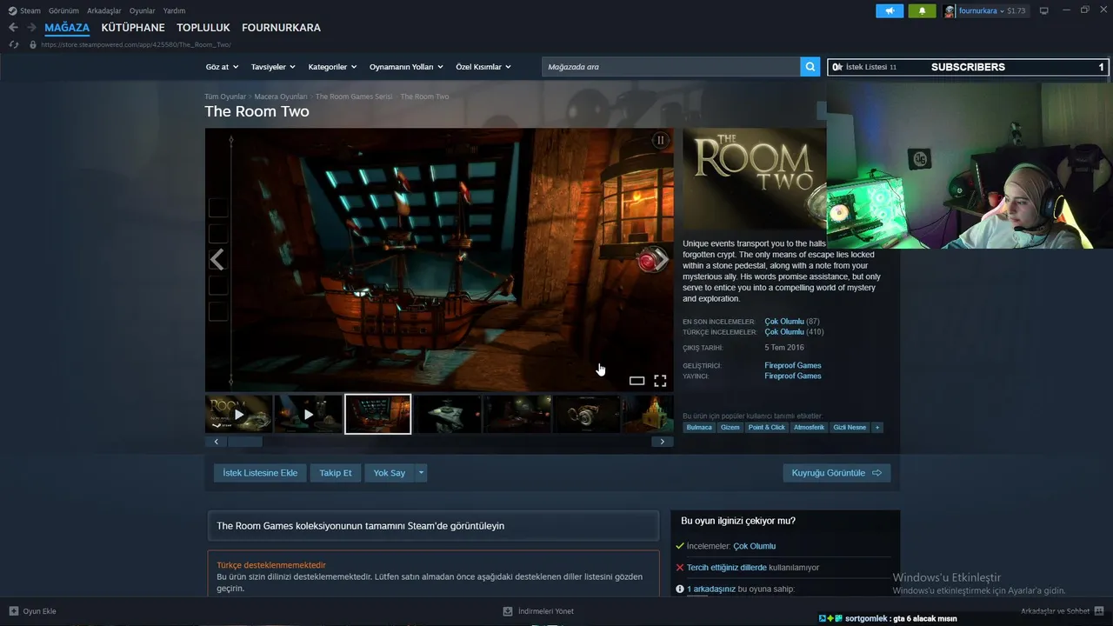Show next screenshot with right chevron
This screenshot has width=1113, height=626.
661,259
